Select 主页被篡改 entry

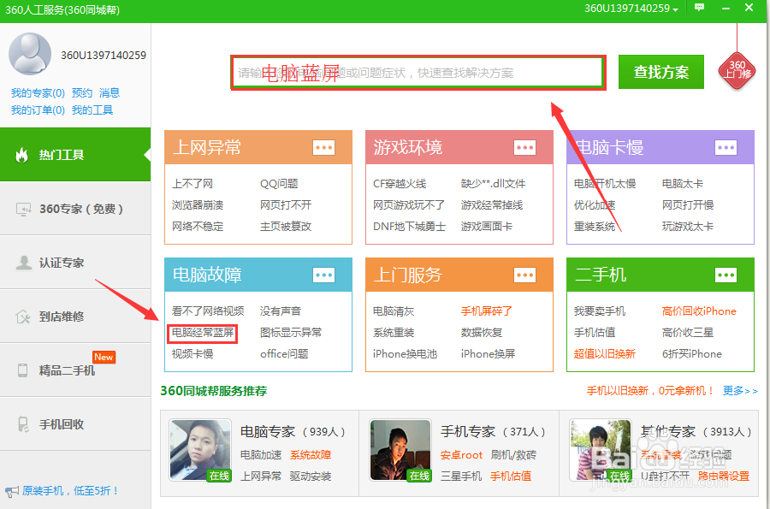pyautogui.click(x=286, y=227)
